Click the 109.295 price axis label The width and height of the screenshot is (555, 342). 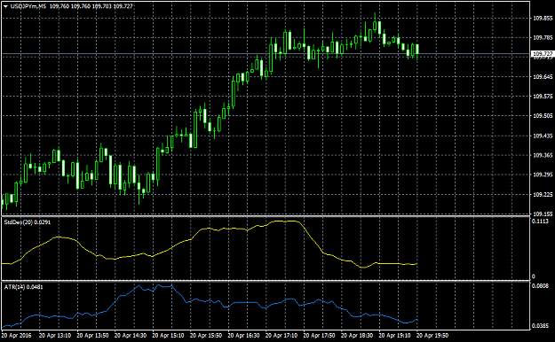543,175
